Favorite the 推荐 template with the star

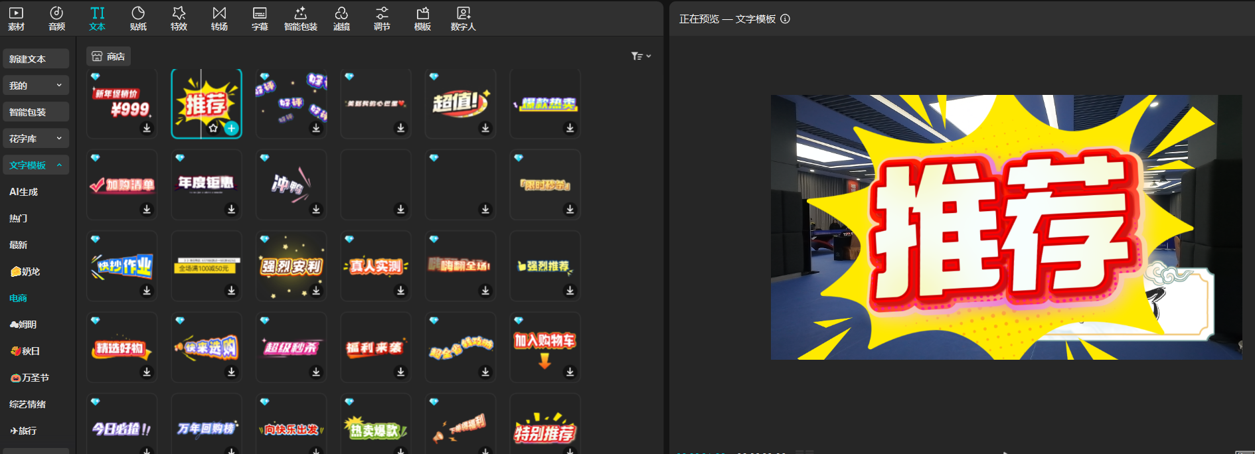(x=213, y=128)
